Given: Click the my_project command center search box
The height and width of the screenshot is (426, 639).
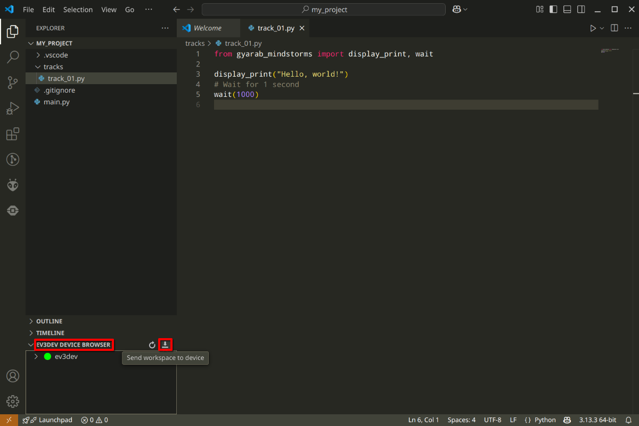Looking at the screenshot, I should pyautogui.click(x=324, y=10).
